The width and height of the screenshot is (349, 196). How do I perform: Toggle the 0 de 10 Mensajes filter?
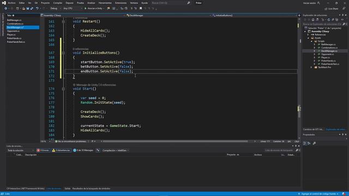[83, 150]
